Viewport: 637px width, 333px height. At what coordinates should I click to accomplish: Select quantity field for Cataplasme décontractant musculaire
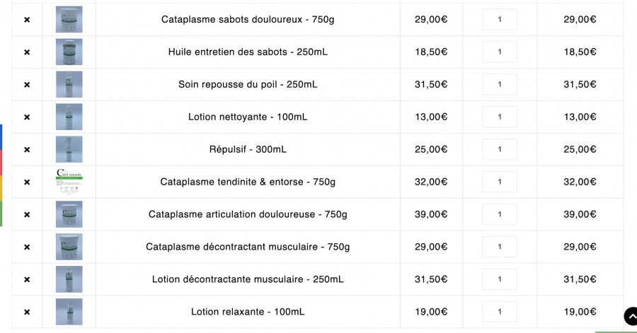500,247
